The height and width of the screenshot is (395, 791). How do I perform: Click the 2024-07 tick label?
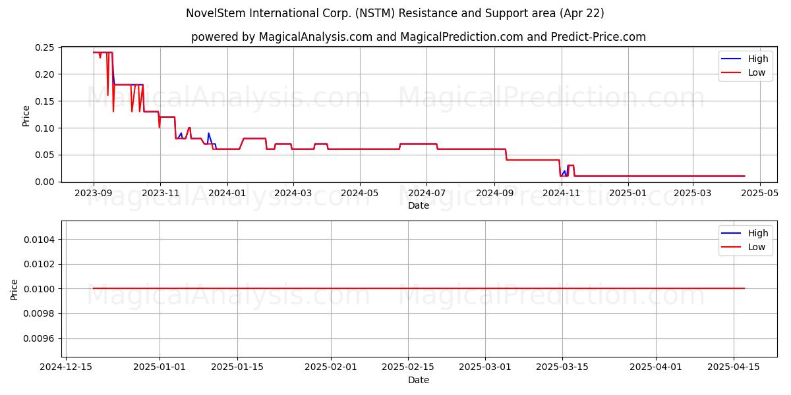pos(426,193)
